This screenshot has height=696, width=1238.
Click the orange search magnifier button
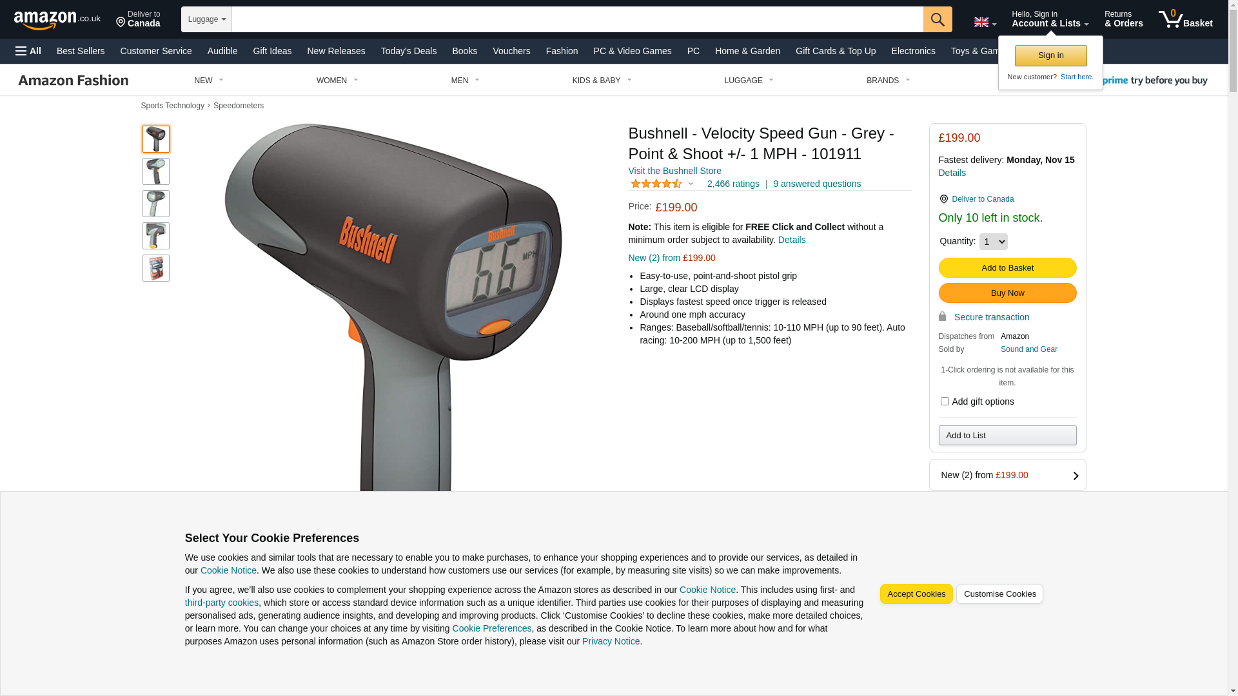click(938, 19)
